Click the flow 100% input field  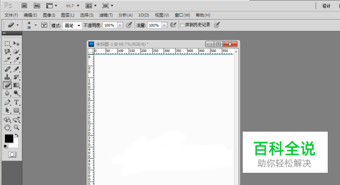point(154,25)
